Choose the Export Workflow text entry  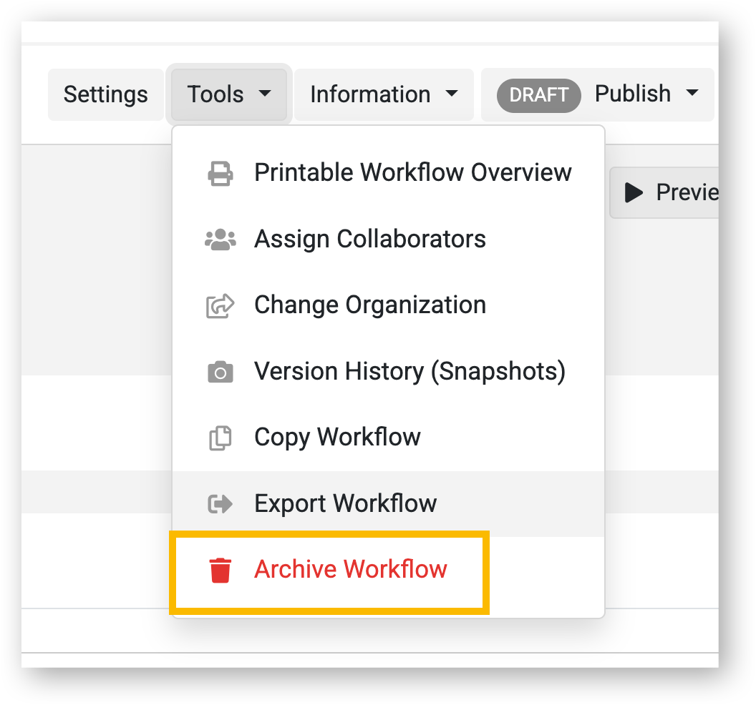coord(345,503)
